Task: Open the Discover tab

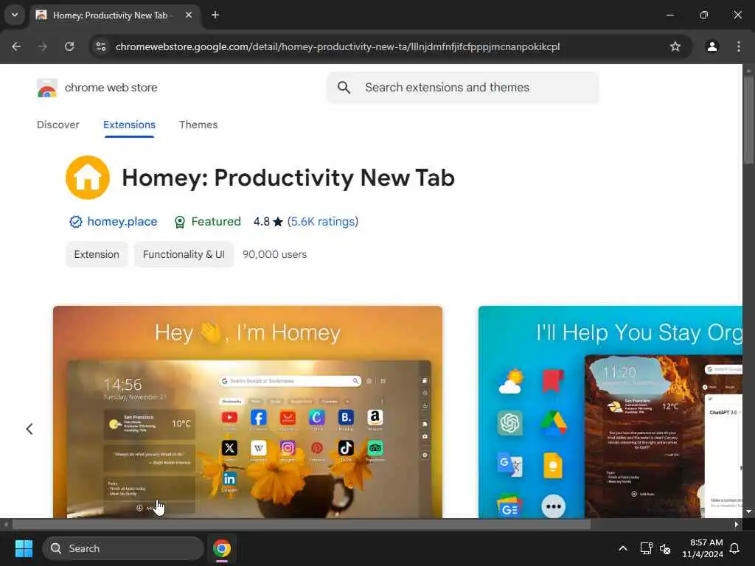Action: pyautogui.click(x=58, y=125)
